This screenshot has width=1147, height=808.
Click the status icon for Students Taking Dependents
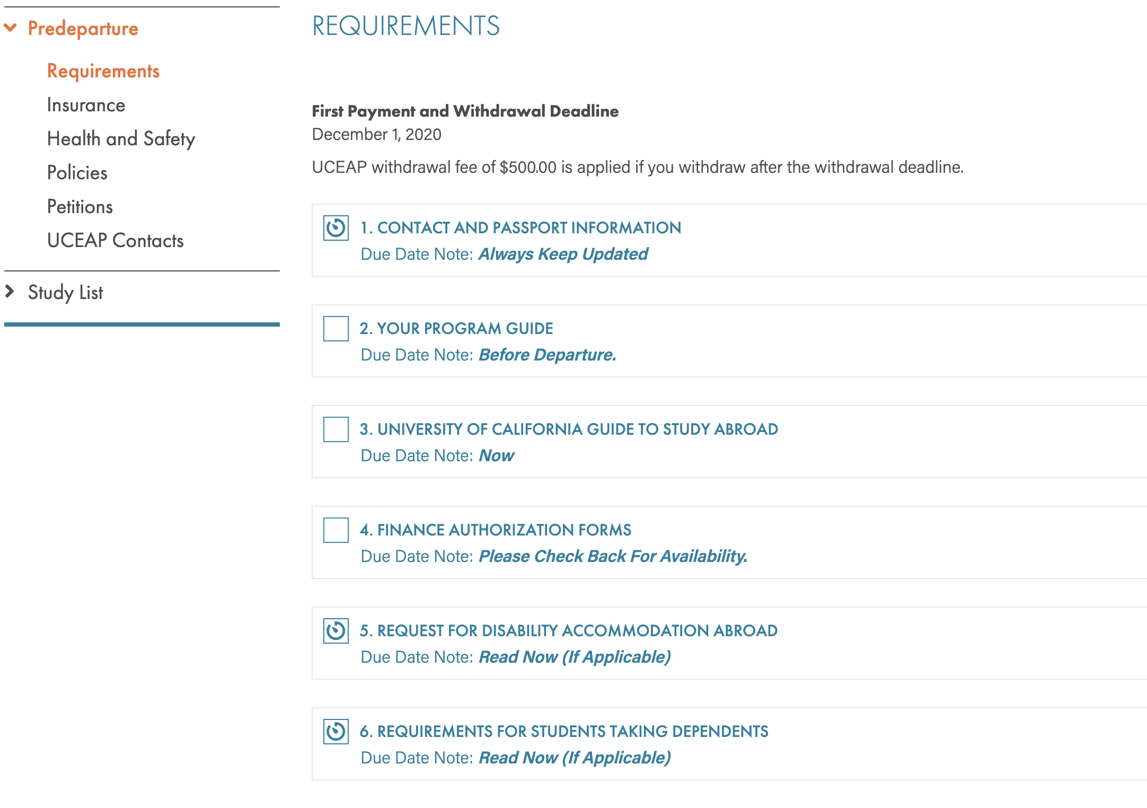coord(336,732)
